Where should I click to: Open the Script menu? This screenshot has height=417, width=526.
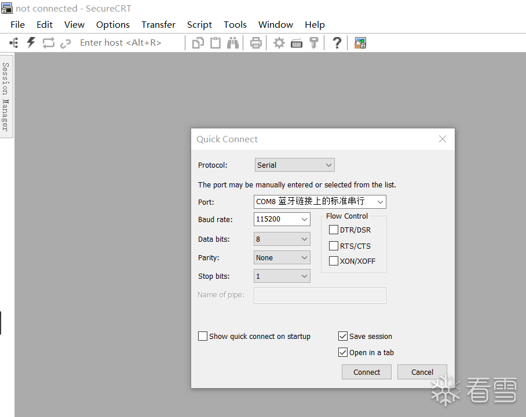pyautogui.click(x=200, y=25)
